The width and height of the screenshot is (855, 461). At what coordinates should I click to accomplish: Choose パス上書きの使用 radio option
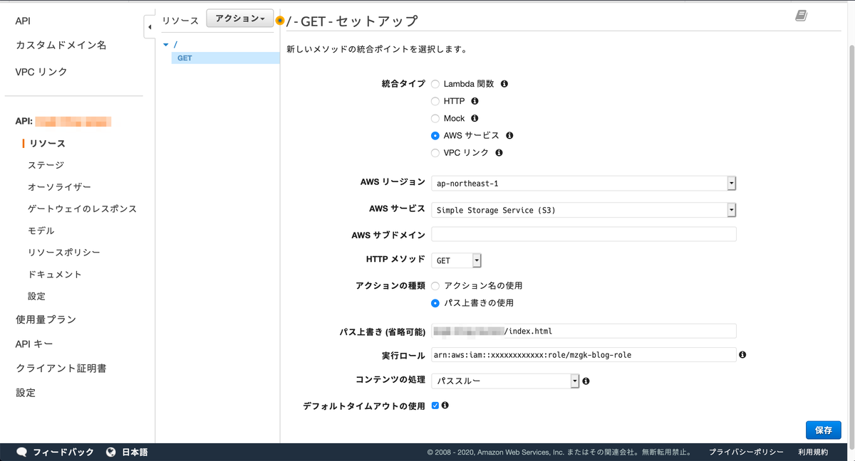435,303
